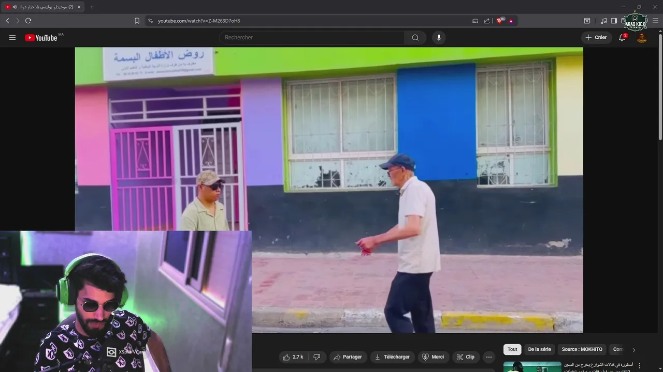663x372 pixels.
Task: Close the YouTube browser tab
Action: pos(79,7)
